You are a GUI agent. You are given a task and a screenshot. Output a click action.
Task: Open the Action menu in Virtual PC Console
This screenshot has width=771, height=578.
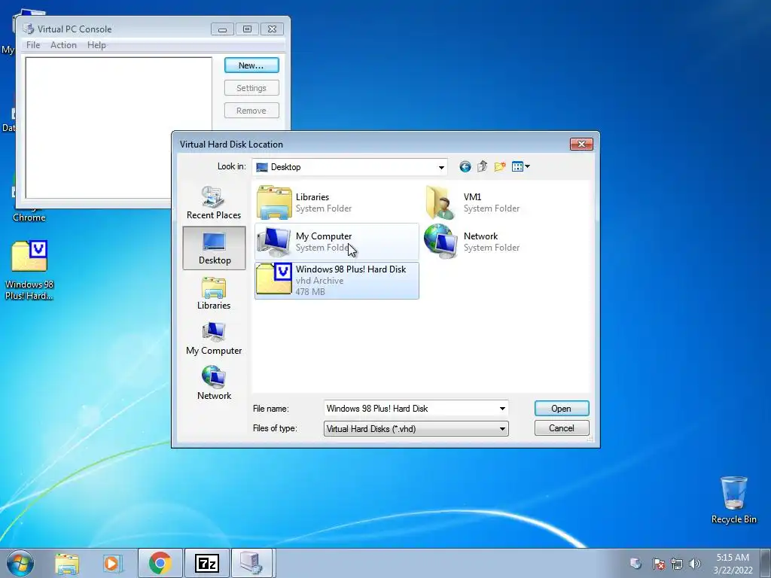point(63,44)
